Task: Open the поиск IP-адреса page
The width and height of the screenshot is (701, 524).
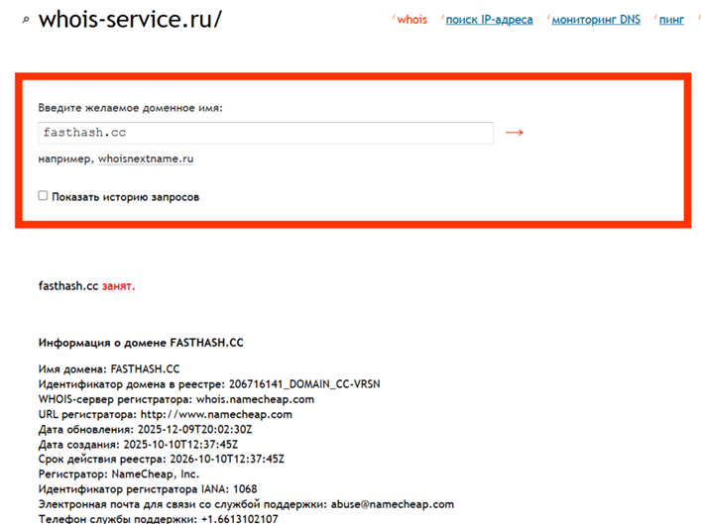Action: [x=489, y=20]
